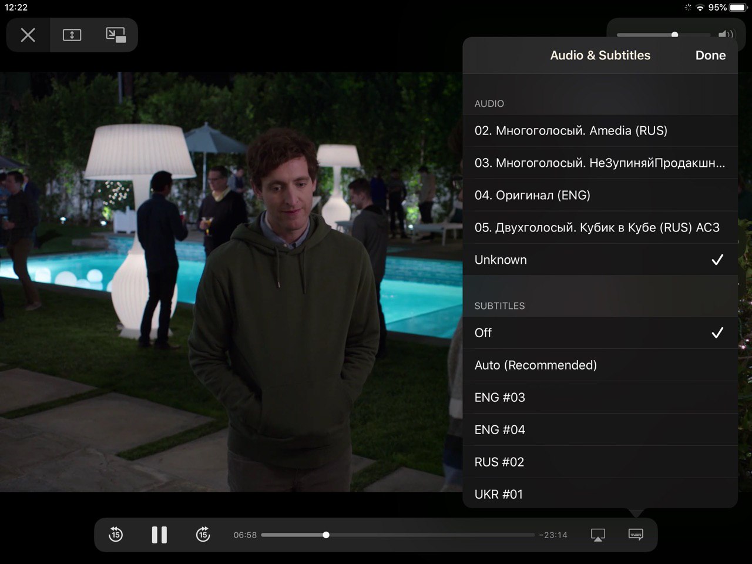Image resolution: width=752 pixels, height=564 pixels.
Task: Tap Done in Audio & Subtitles
Action: pyautogui.click(x=710, y=55)
